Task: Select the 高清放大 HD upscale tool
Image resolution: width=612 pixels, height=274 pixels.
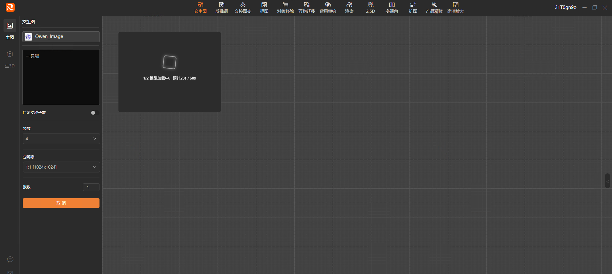Action: click(x=455, y=8)
